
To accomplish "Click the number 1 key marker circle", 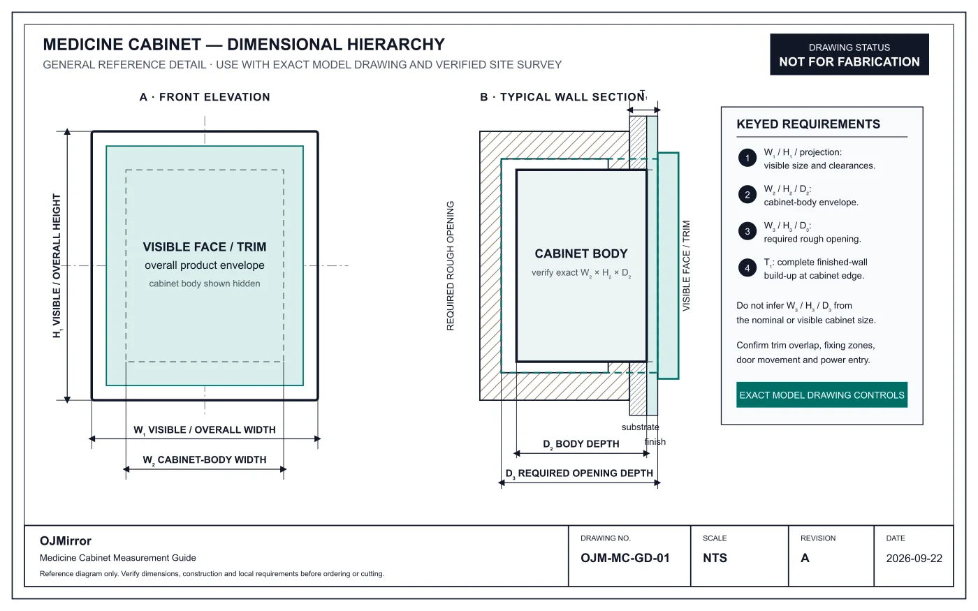I will click(x=747, y=158).
